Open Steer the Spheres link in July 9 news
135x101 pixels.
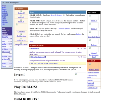(64, 28)
